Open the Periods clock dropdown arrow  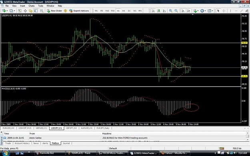[205, 11]
